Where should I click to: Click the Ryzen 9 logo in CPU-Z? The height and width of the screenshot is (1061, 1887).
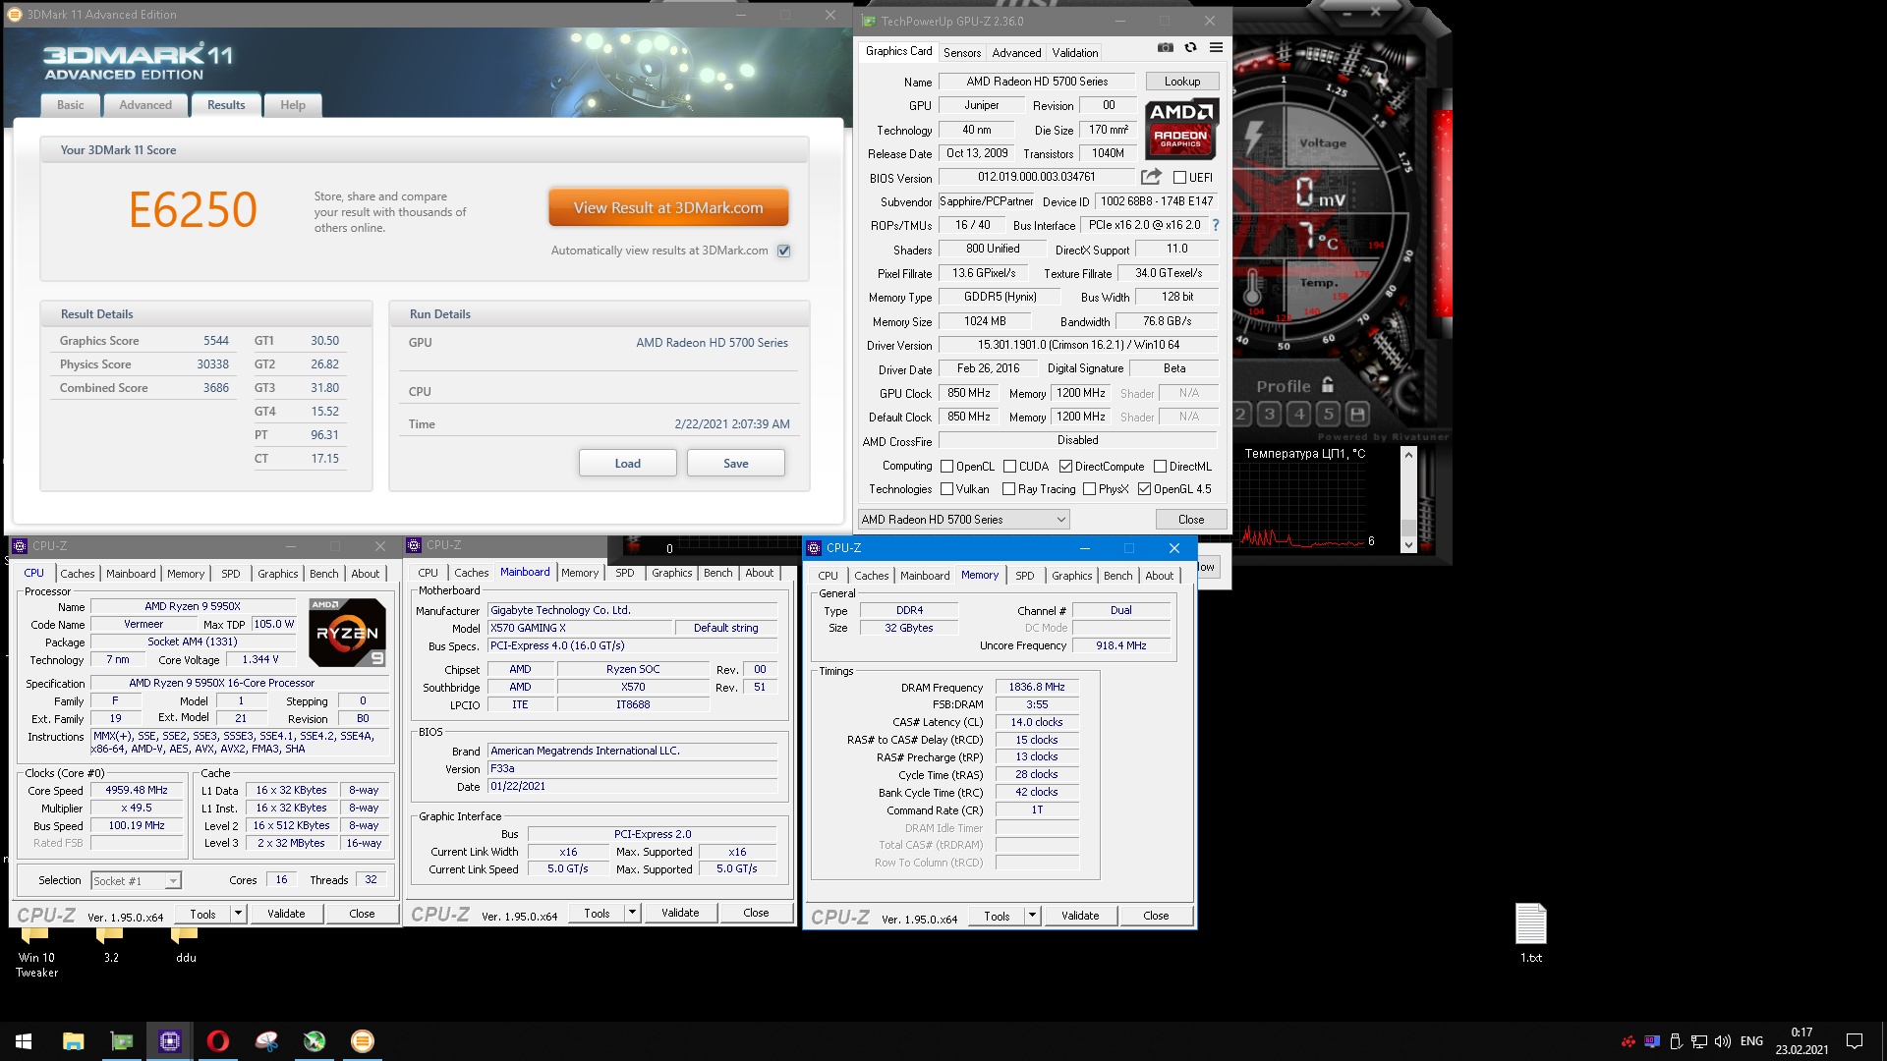pyautogui.click(x=347, y=633)
